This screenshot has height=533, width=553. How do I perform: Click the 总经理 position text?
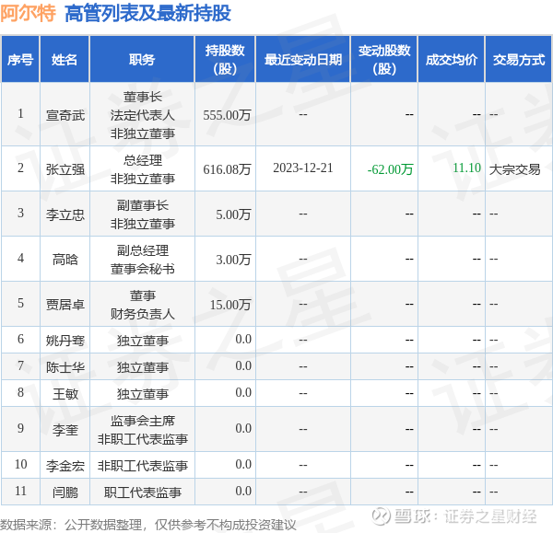point(143,161)
